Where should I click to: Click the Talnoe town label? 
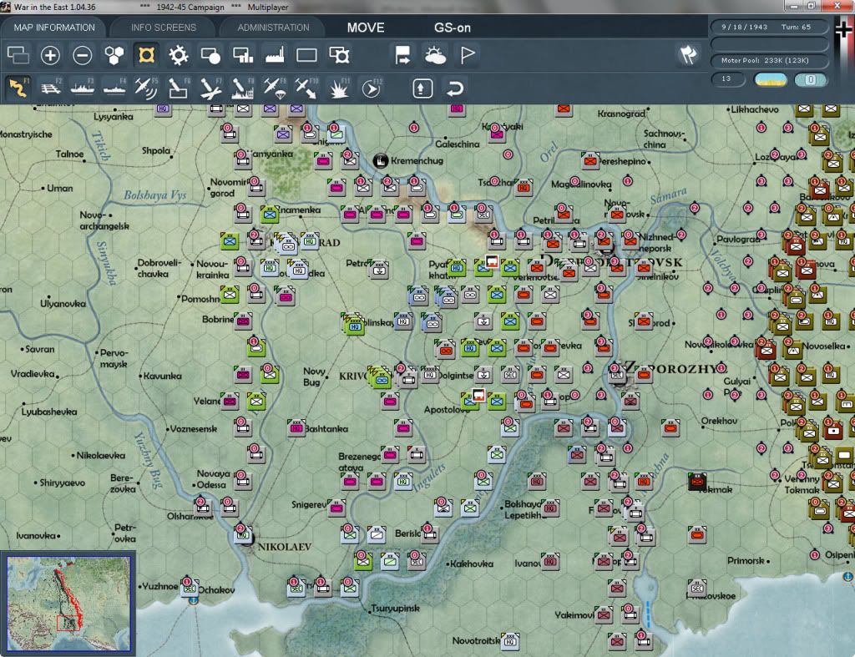(x=70, y=154)
